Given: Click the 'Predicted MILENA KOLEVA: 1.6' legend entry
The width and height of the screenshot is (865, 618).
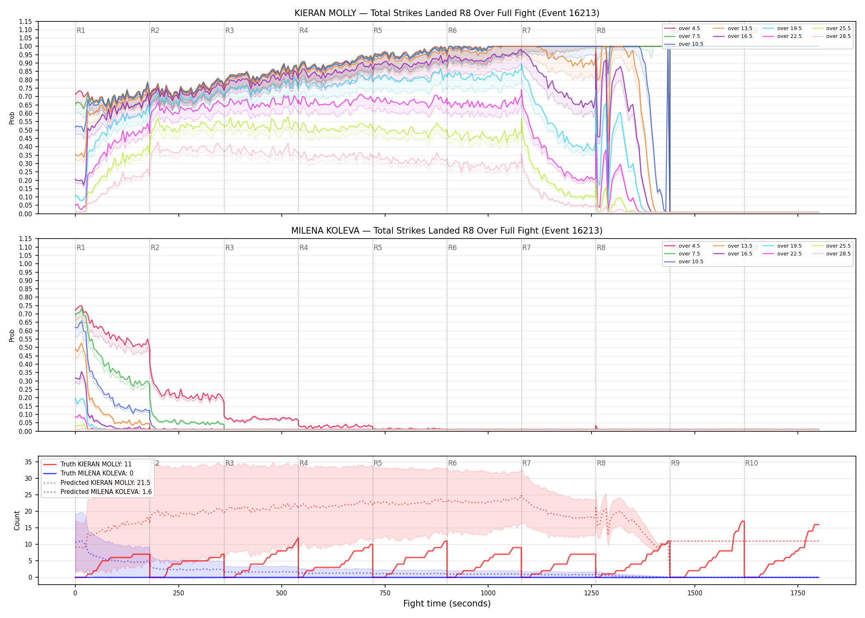Looking at the screenshot, I should 97,492.
